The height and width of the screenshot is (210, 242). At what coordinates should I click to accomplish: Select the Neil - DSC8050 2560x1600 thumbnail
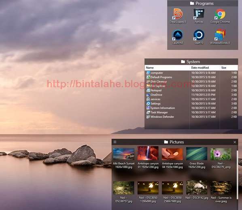coord(172,188)
